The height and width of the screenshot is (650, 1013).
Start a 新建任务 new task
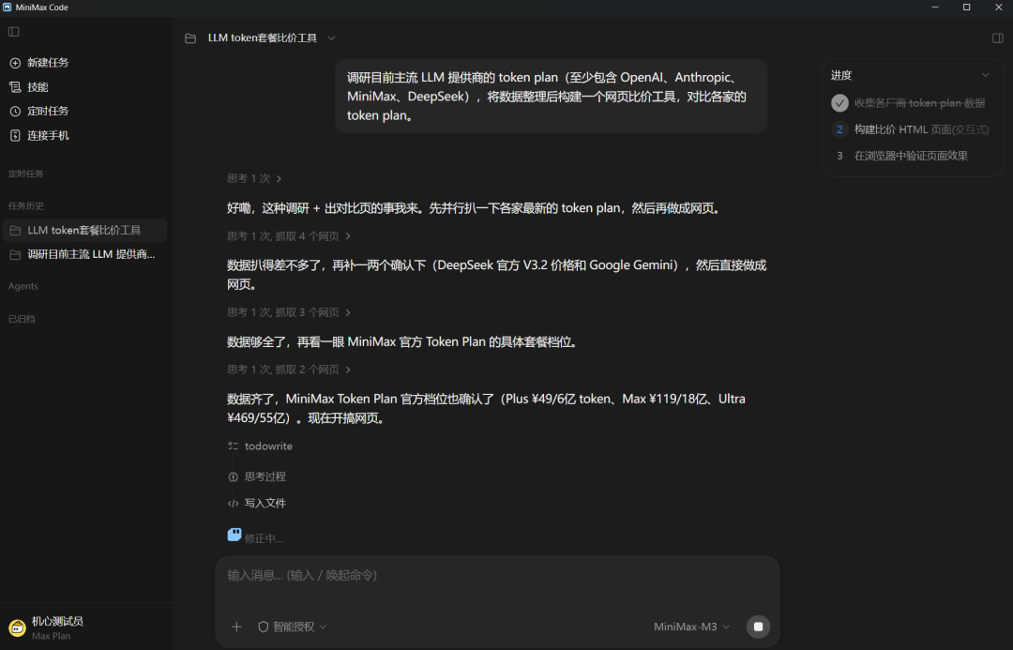click(x=48, y=63)
